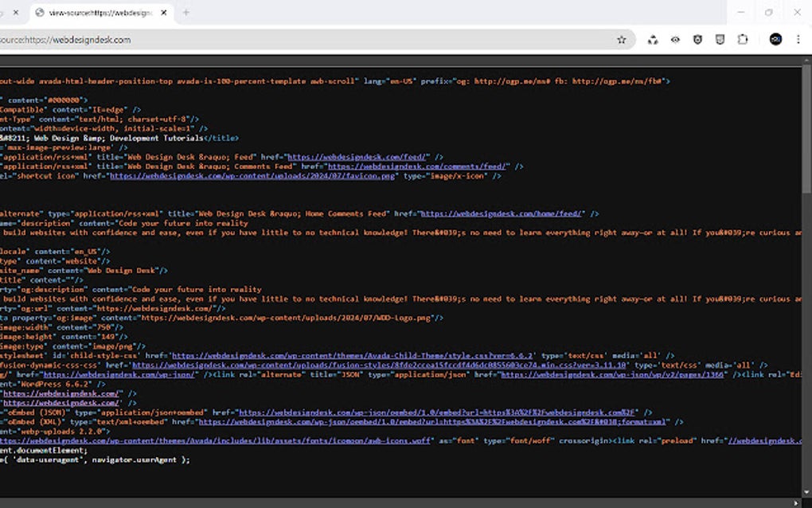Switch to the view-source webdesigndesk tab
This screenshot has width=812, height=508.
96,13
